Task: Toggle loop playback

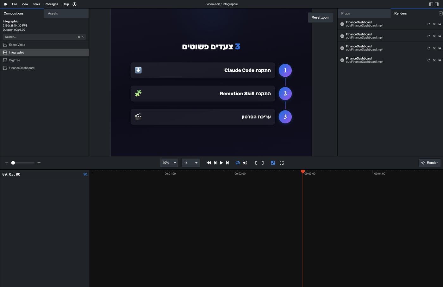Action: (238, 163)
